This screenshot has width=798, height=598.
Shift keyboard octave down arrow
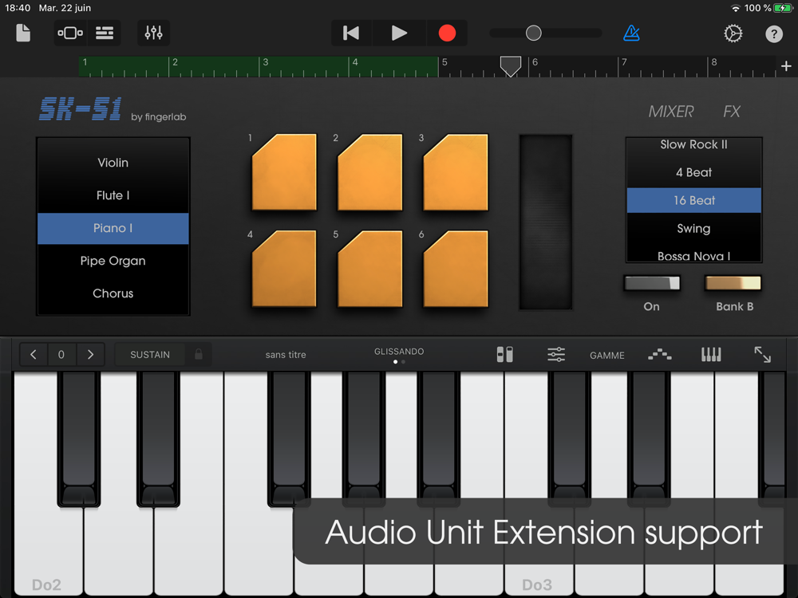coord(33,355)
